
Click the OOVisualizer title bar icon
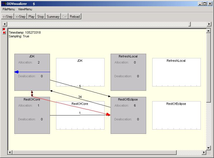pos(3,4)
